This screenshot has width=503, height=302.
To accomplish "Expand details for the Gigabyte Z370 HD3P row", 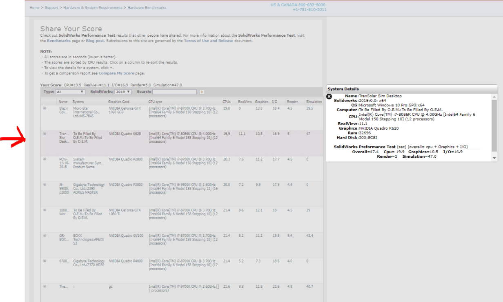I will pyautogui.click(x=45, y=261).
